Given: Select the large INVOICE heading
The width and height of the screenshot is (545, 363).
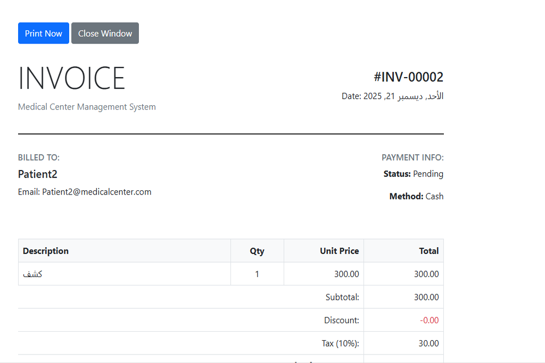Looking at the screenshot, I should (x=72, y=78).
